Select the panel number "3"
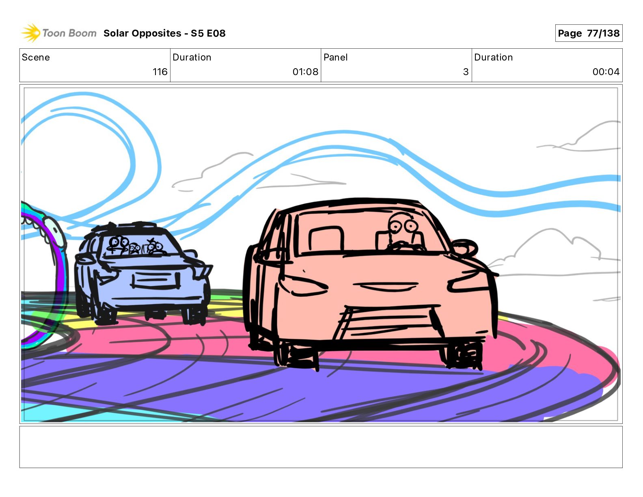The image size is (643, 497). pyautogui.click(x=466, y=72)
